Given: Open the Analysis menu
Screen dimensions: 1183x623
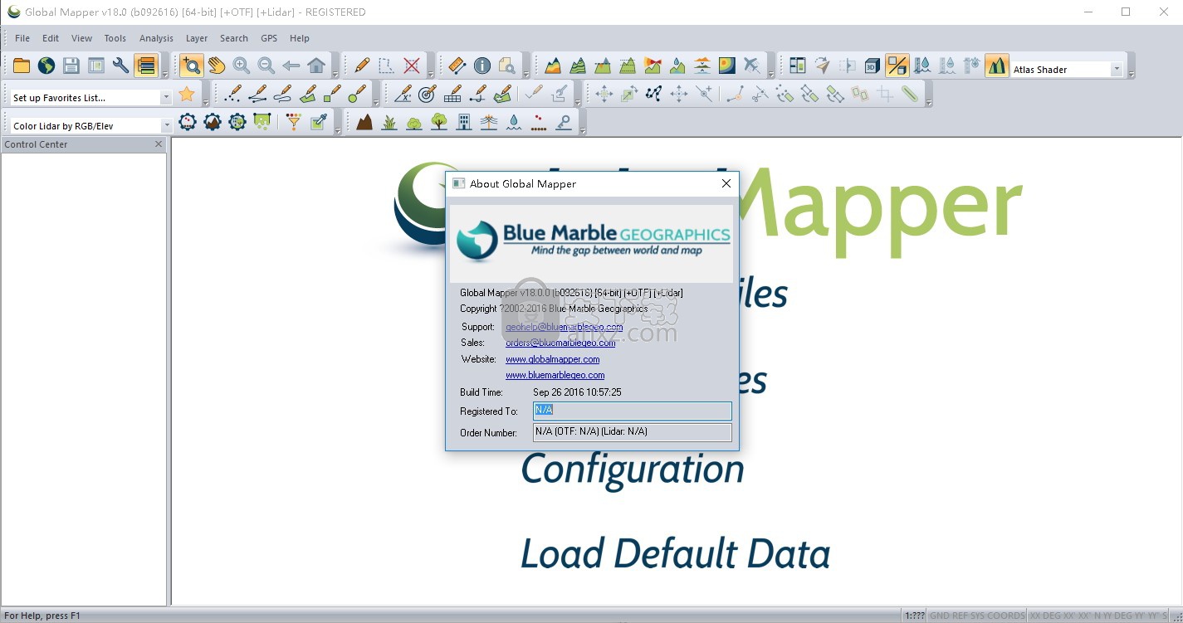Looking at the screenshot, I should point(156,38).
